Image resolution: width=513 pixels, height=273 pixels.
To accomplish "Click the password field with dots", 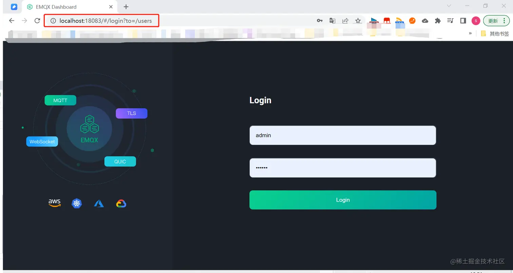I will 343,168.
